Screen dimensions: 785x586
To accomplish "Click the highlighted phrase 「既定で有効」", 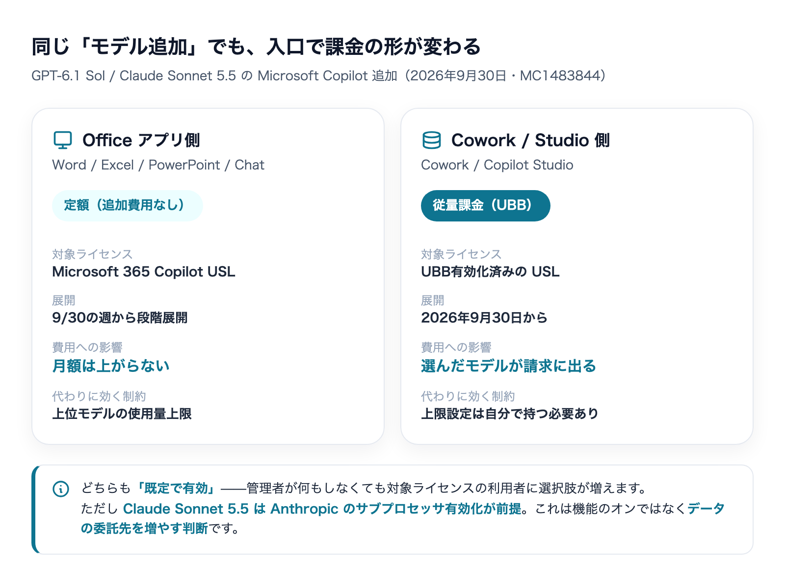I will (x=176, y=488).
